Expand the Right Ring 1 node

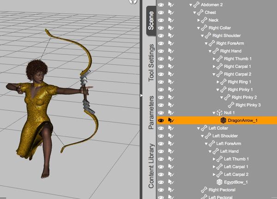(218, 82)
